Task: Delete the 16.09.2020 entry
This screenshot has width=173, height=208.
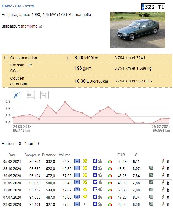Action: (x=168, y=183)
